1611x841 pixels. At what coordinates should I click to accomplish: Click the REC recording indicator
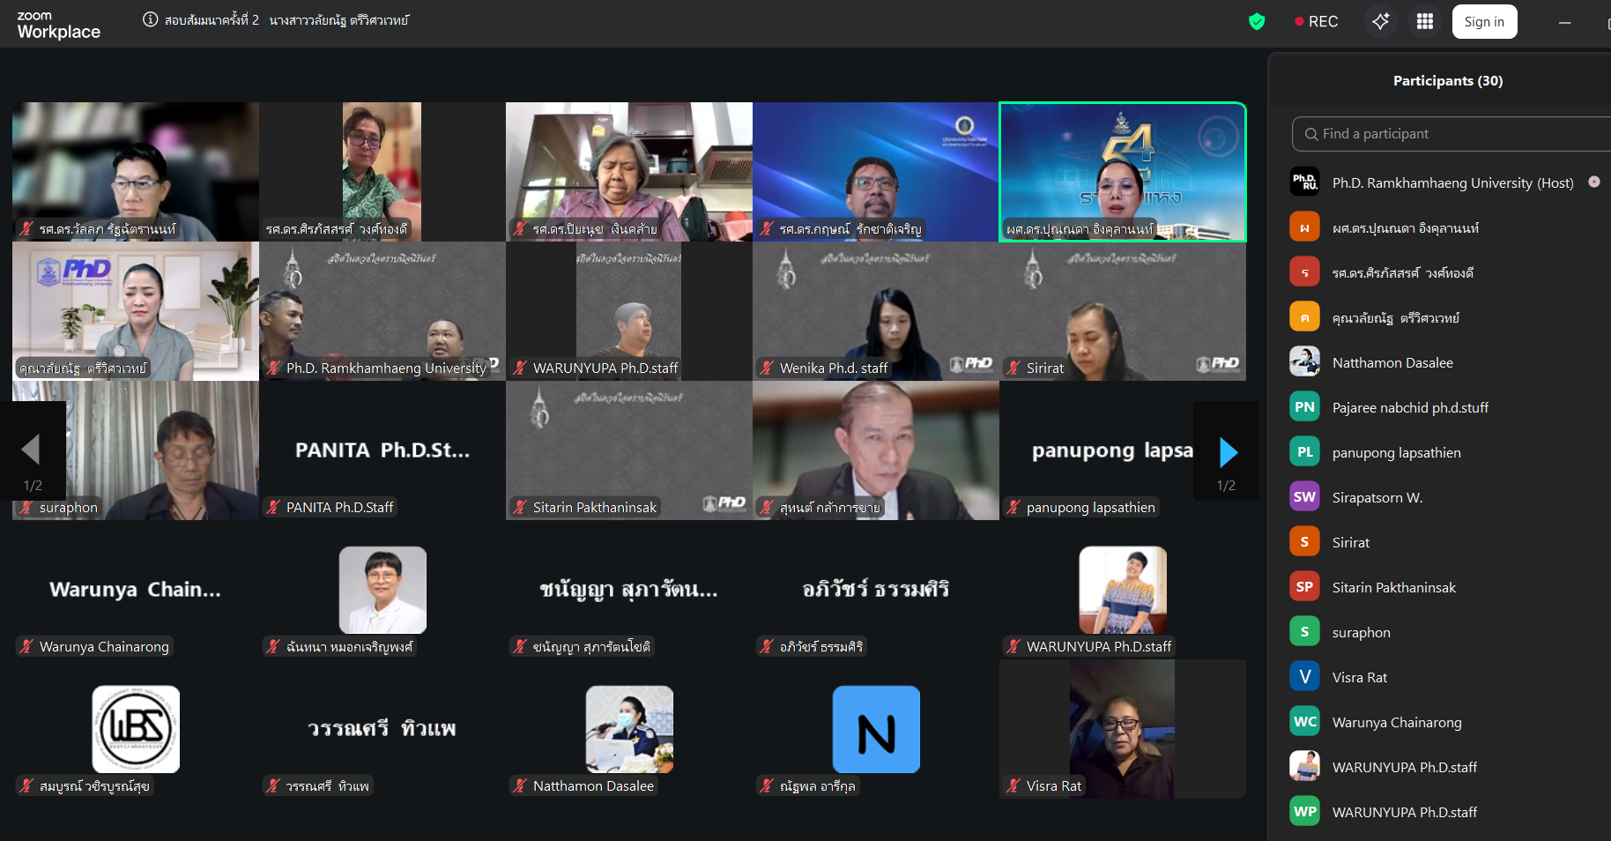1316,22
